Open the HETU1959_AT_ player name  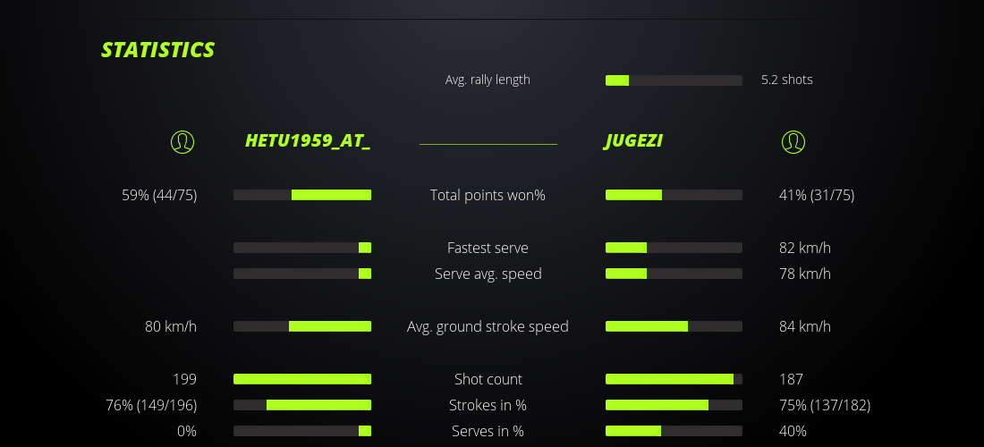point(308,141)
